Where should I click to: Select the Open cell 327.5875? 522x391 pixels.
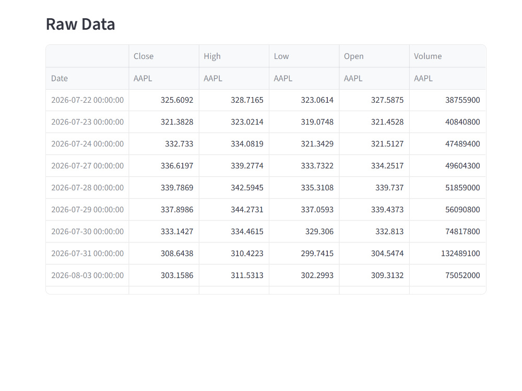click(374, 100)
